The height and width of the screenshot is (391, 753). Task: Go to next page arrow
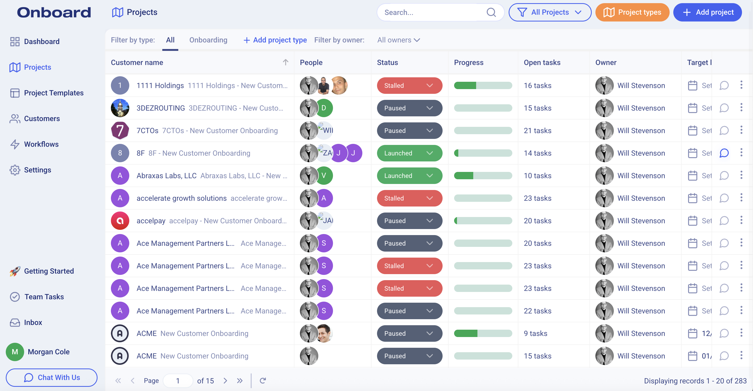click(x=225, y=380)
